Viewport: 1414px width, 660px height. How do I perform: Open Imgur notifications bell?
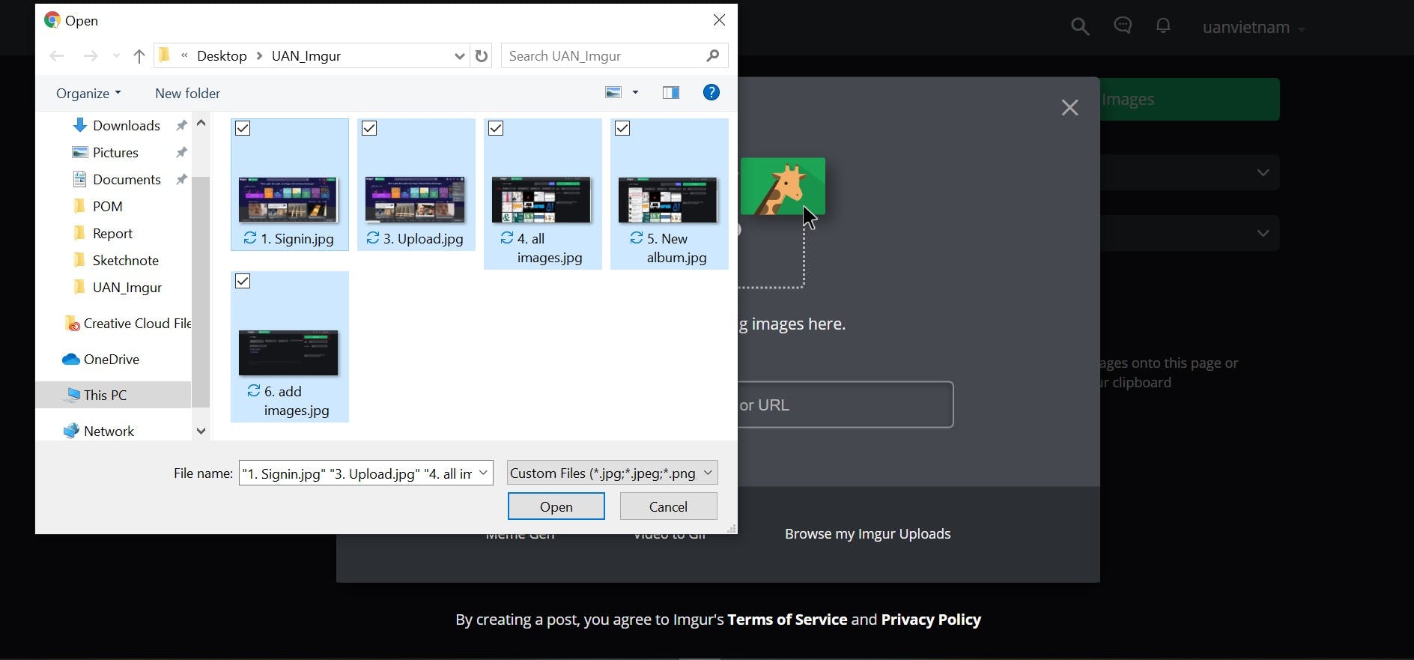(1163, 26)
